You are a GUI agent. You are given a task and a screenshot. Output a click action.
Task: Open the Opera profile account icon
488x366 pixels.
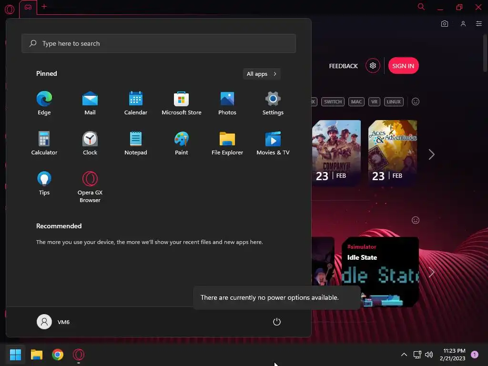[x=463, y=24]
